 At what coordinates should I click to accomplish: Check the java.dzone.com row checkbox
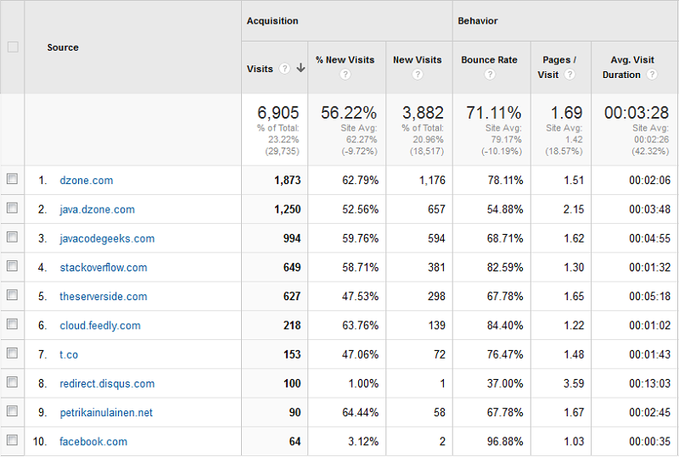[x=12, y=208]
